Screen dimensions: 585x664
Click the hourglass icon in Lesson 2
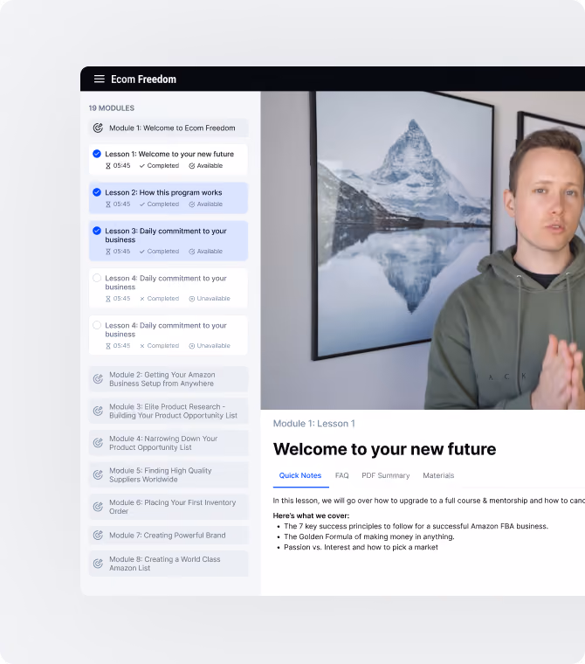[x=108, y=204]
